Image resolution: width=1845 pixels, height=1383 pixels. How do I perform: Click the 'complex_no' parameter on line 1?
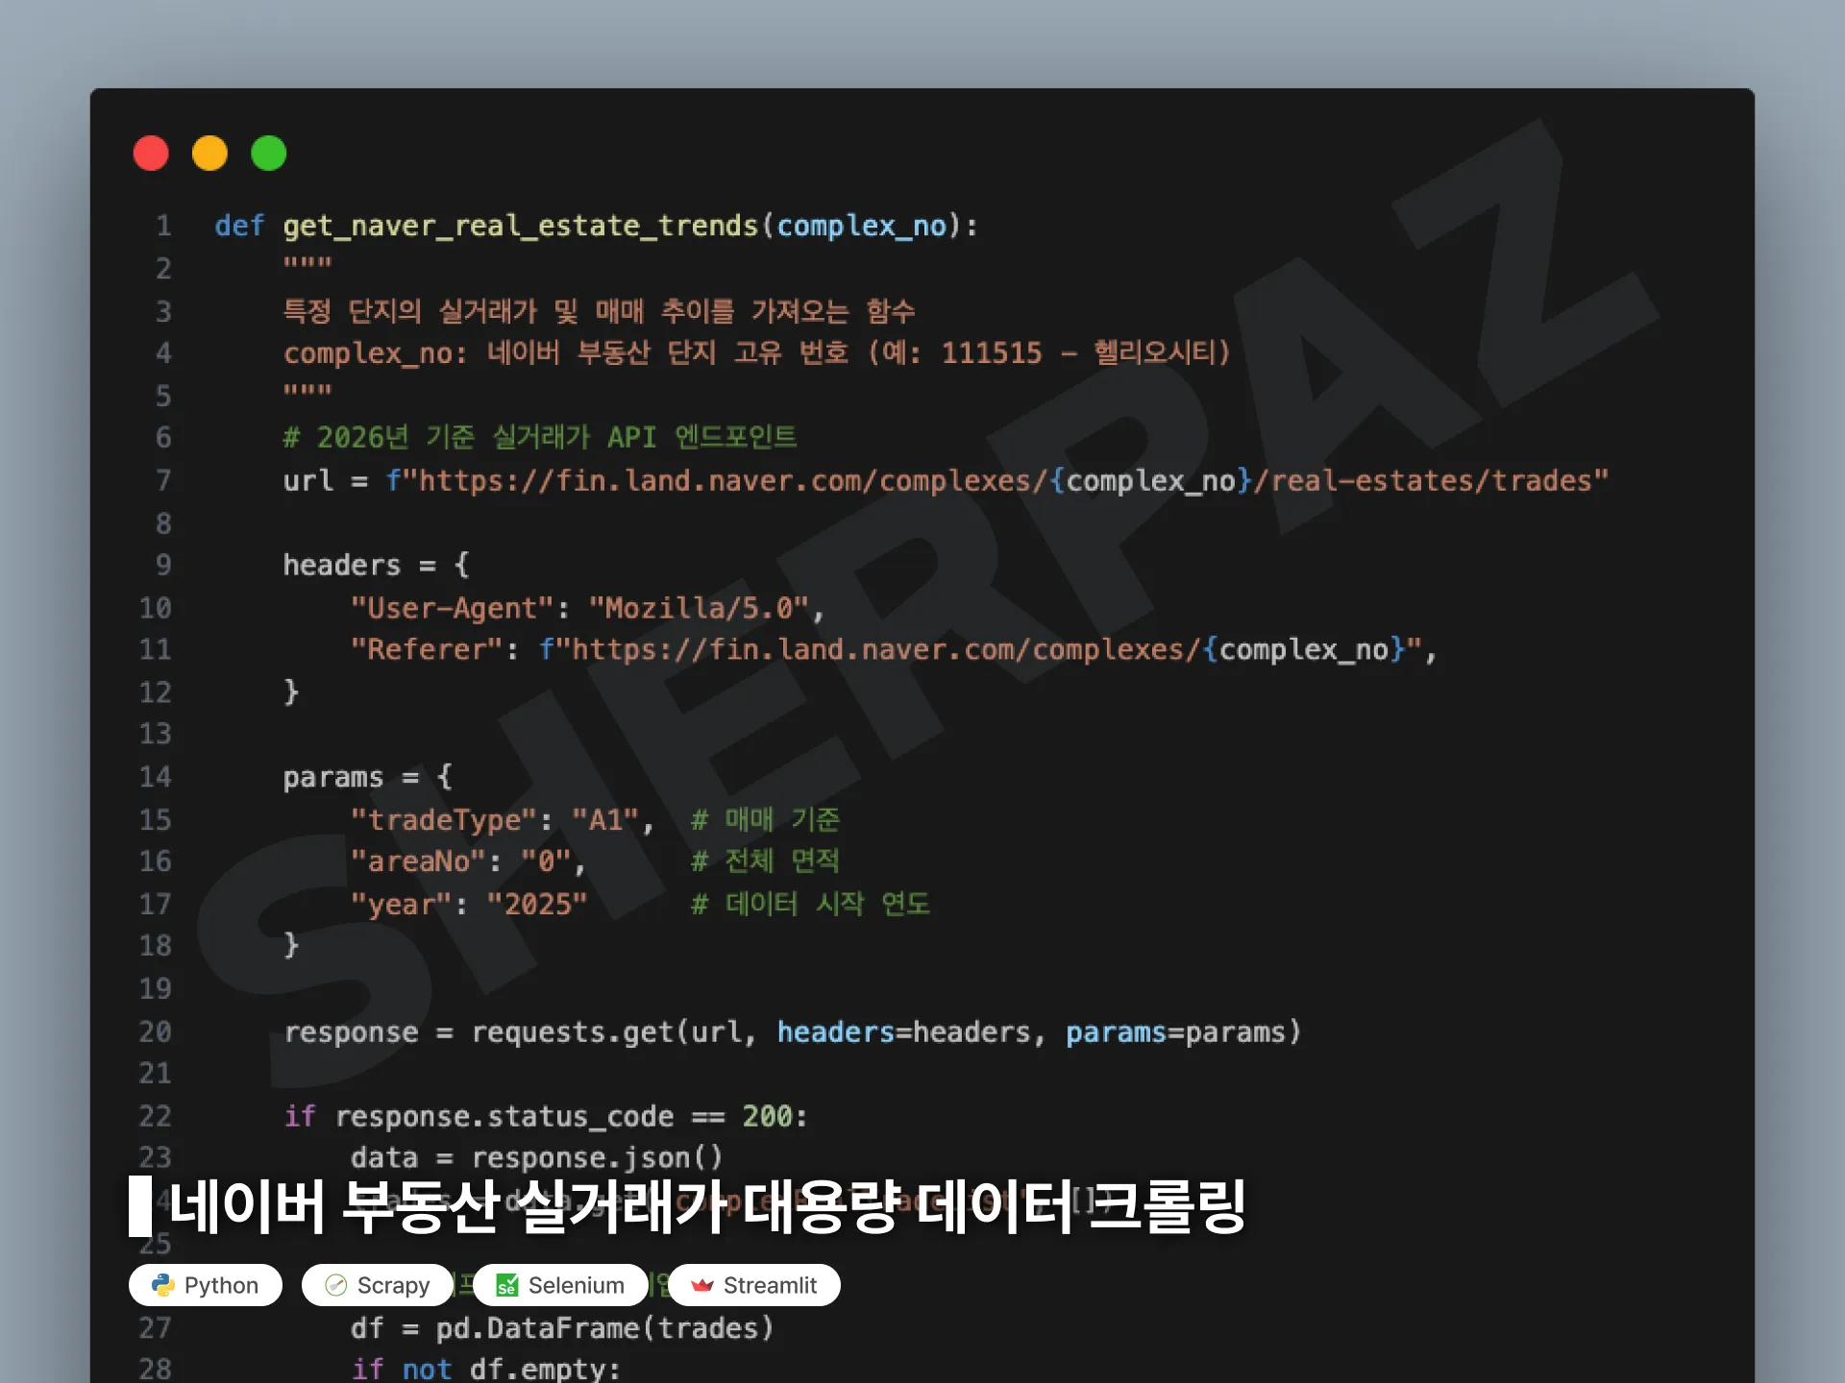862,226
